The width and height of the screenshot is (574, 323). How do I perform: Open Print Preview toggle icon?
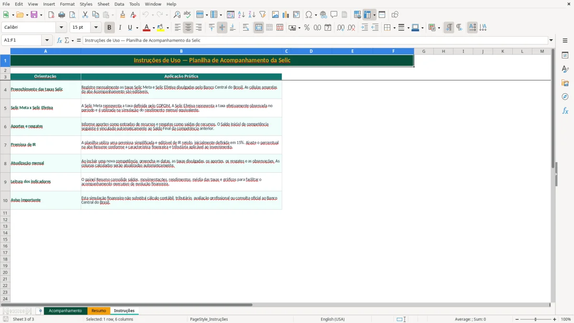click(72, 15)
